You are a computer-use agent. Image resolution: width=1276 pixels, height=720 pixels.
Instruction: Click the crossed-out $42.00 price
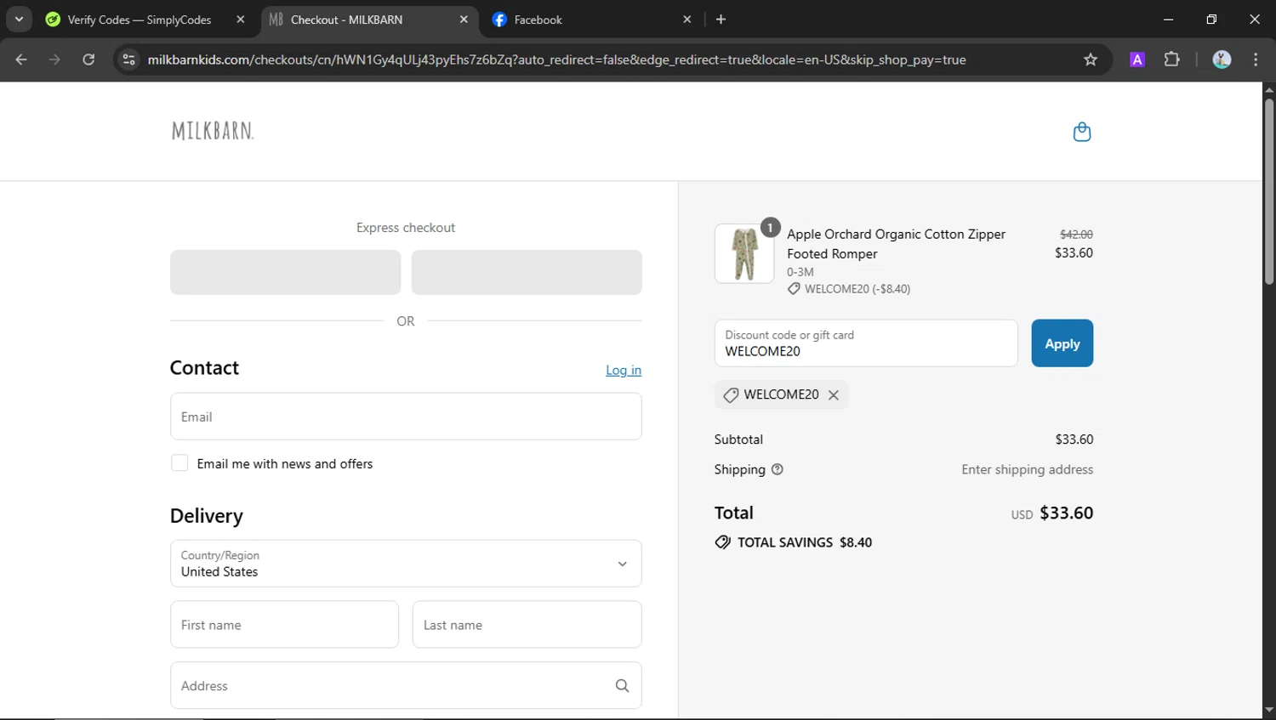pyautogui.click(x=1076, y=234)
